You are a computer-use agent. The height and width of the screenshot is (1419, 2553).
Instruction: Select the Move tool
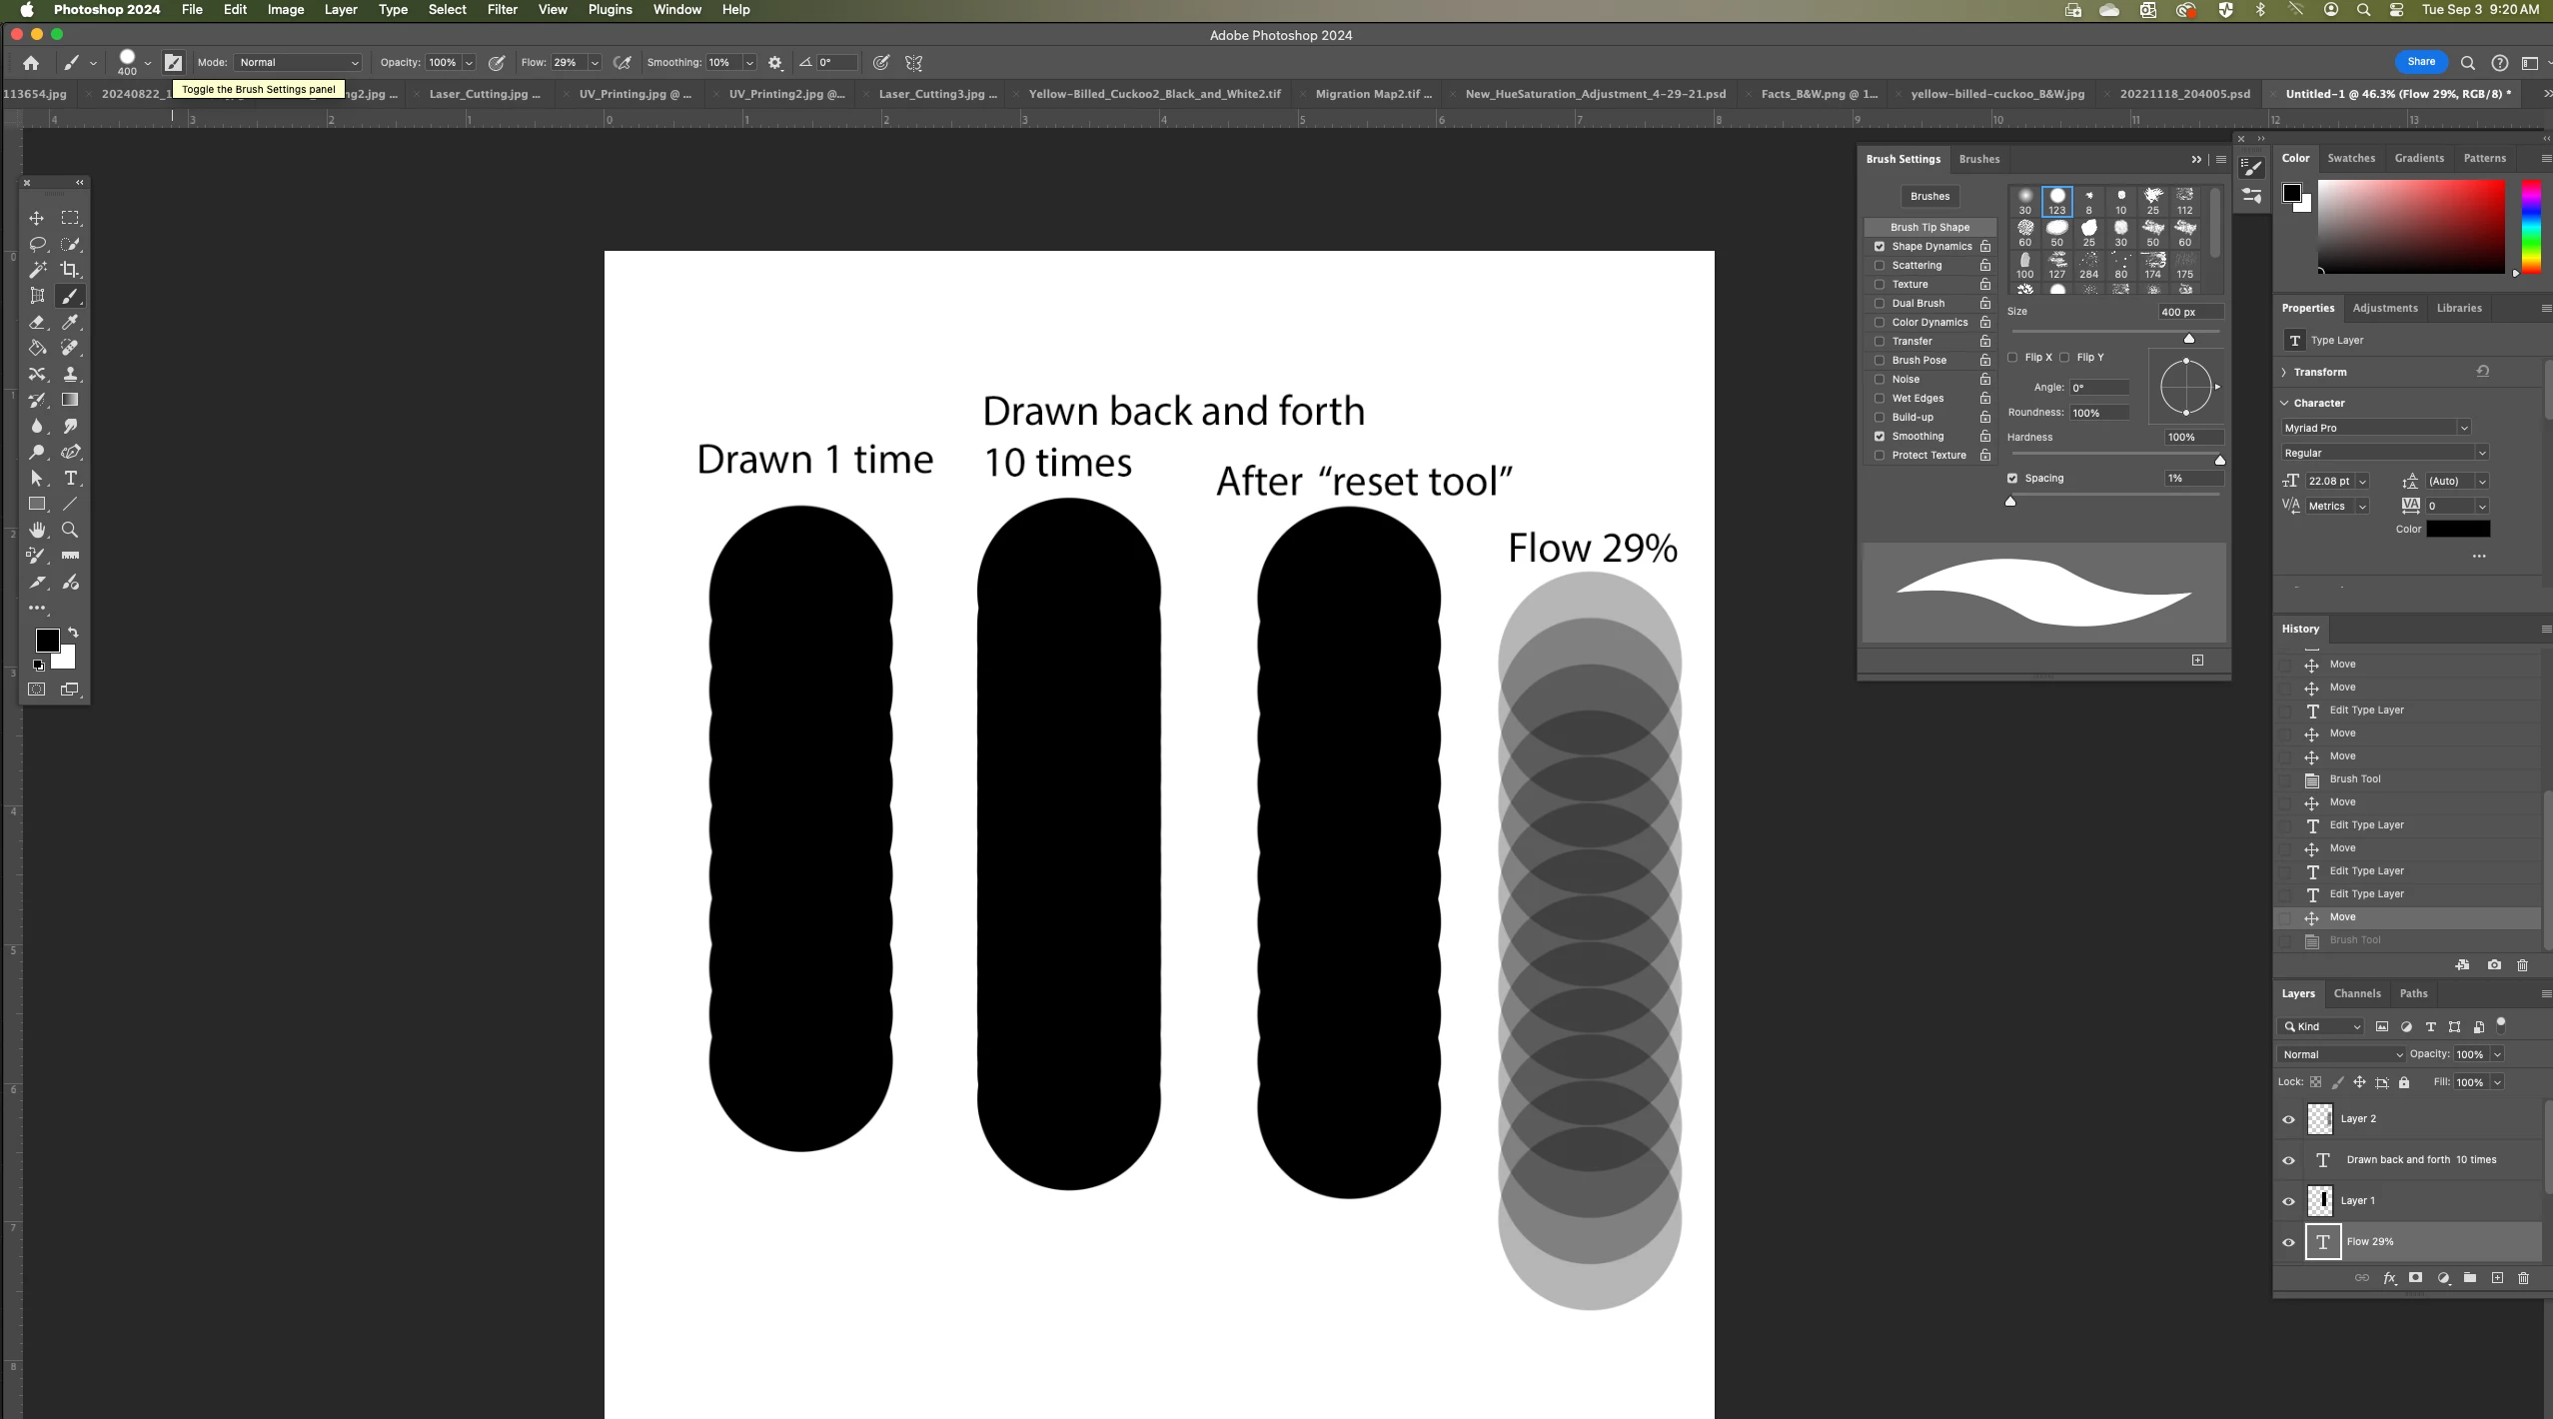37,218
